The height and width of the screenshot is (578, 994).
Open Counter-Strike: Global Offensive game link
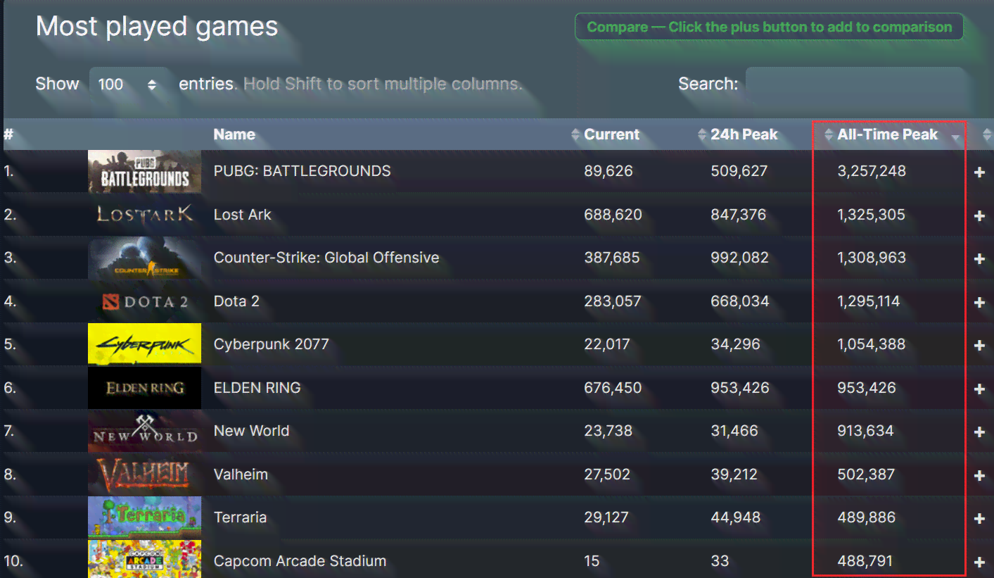pos(326,258)
